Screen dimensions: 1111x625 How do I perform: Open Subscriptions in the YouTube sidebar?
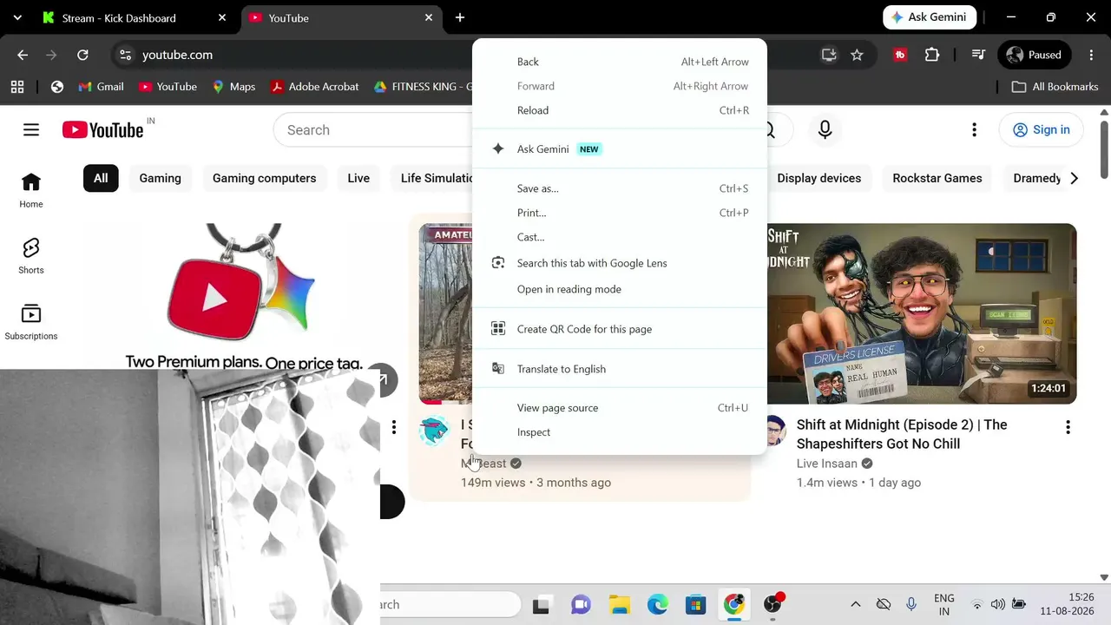coord(31,322)
